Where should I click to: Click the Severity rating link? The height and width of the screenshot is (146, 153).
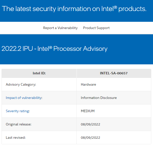(17, 111)
